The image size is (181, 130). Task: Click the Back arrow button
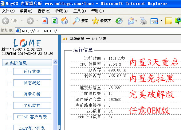coord(6,21)
